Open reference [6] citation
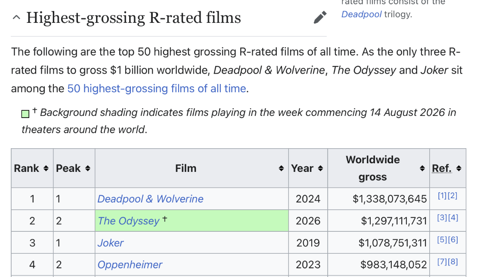The width and height of the screenshot is (496, 277). tap(453, 240)
